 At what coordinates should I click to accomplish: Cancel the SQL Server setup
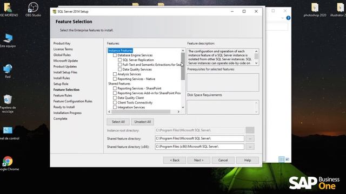click(x=223, y=160)
